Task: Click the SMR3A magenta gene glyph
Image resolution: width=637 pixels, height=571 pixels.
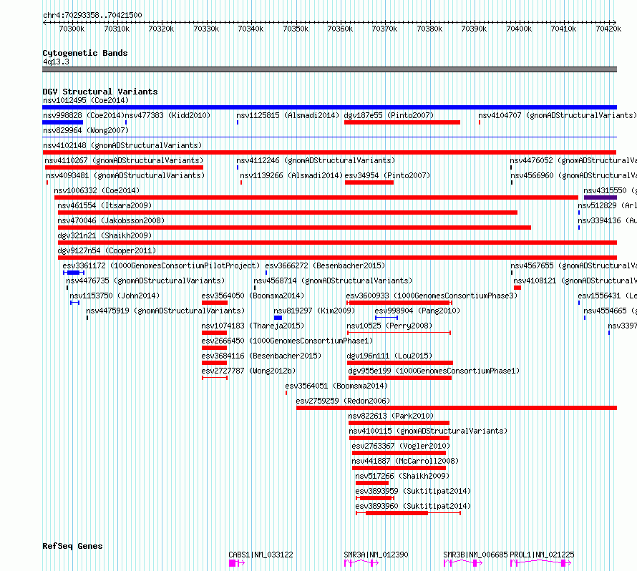Action: tap(361, 563)
